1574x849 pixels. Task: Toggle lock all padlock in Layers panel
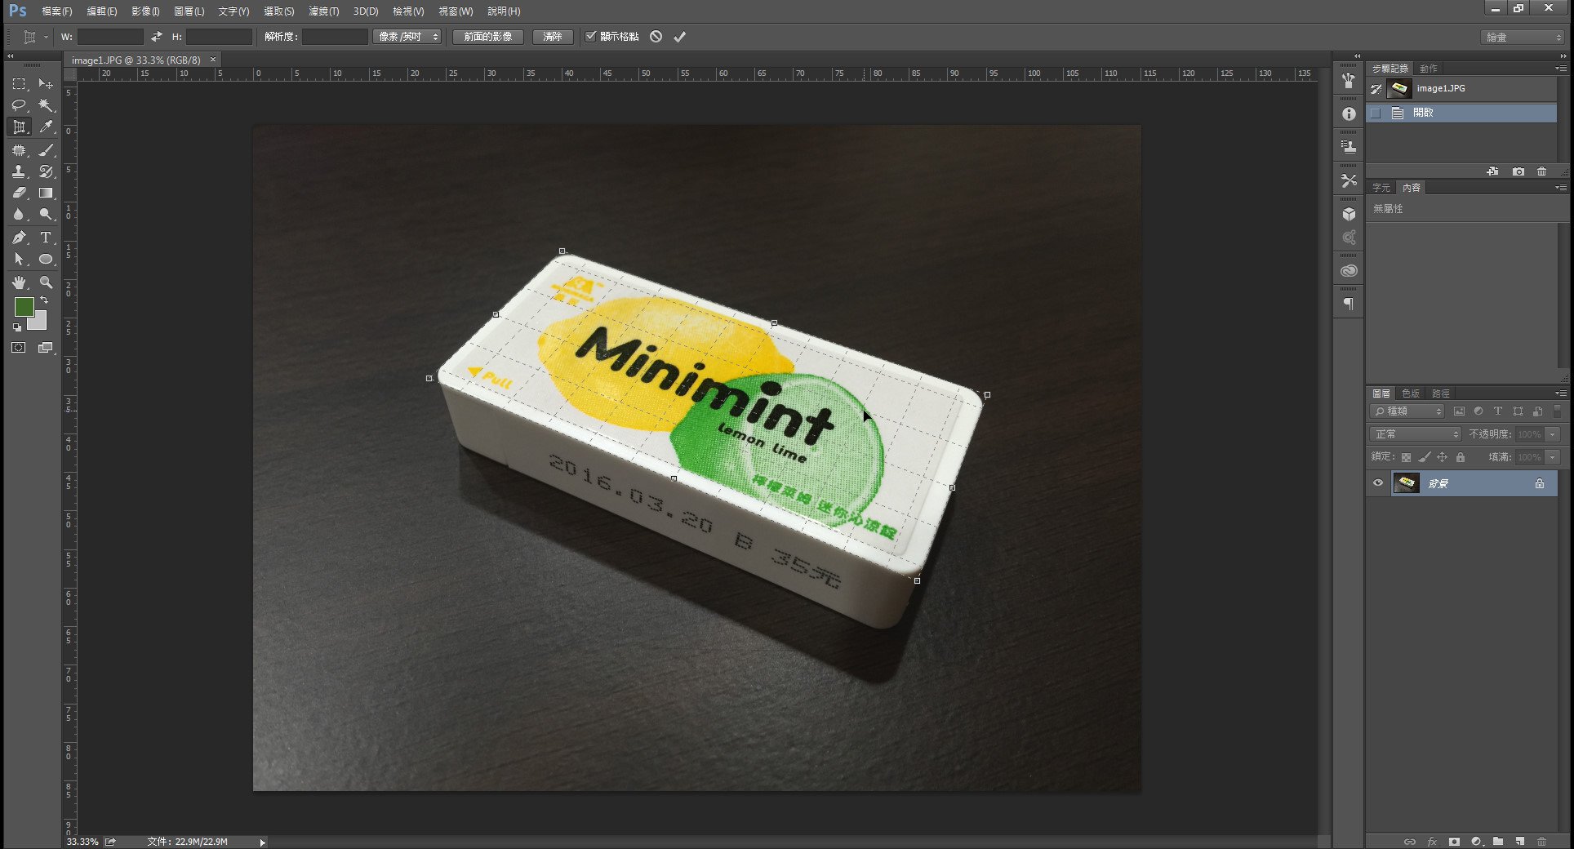[x=1461, y=457]
